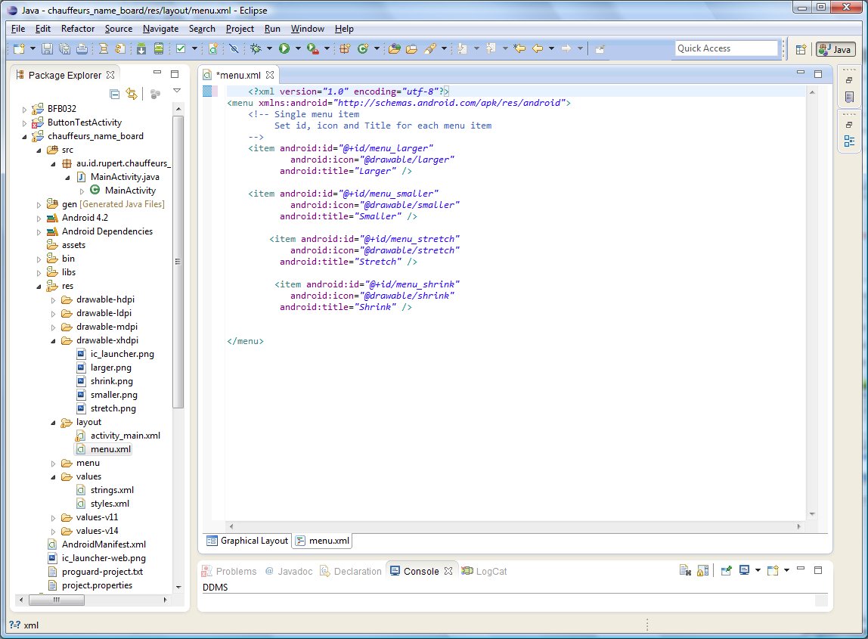Switch to the LogCat tab
Image resolution: width=868 pixels, height=639 pixels.
point(485,571)
